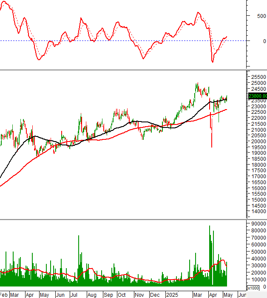The height and width of the screenshot is (298, 267).
Task: Click the 0 oscillator axis value
Action: pyautogui.click(x=264, y=41)
